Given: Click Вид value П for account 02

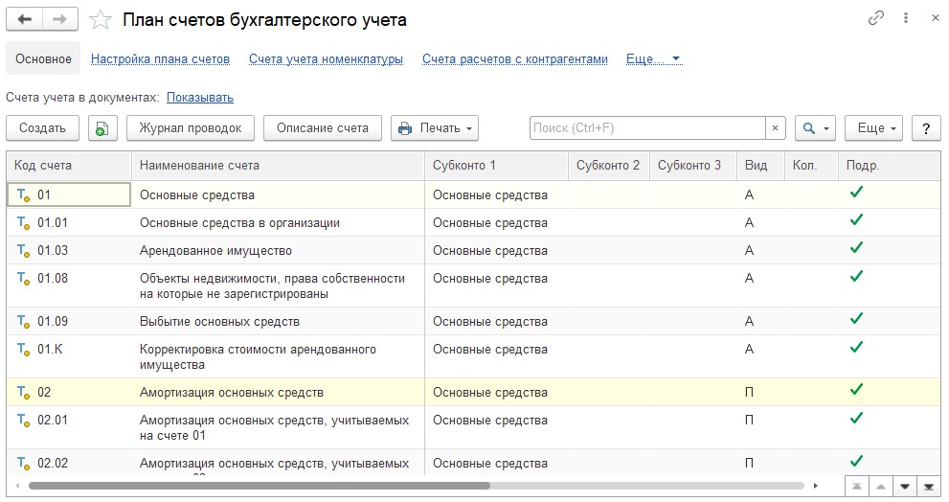Looking at the screenshot, I should pyautogui.click(x=749, y=393).
